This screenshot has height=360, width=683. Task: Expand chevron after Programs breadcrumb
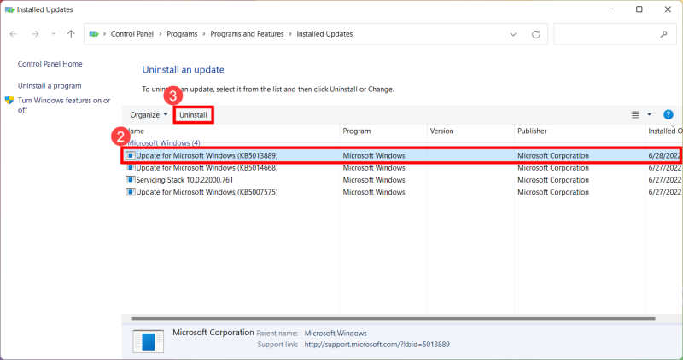tap(204, 34)
